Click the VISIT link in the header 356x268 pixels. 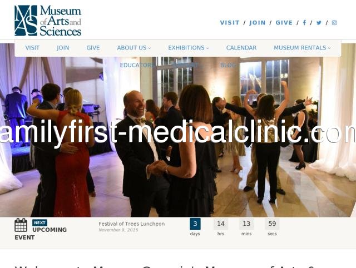click(230, 23)
